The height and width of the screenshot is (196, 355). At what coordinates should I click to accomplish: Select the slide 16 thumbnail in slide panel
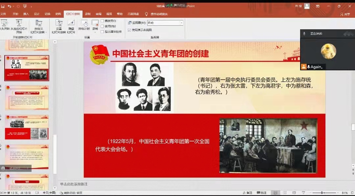tap(27, 157)
